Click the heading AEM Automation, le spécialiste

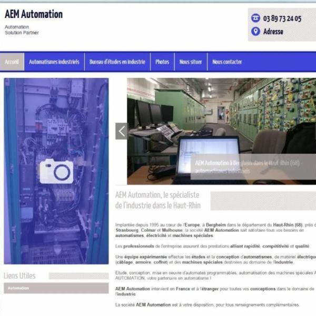tap(158, 200)
